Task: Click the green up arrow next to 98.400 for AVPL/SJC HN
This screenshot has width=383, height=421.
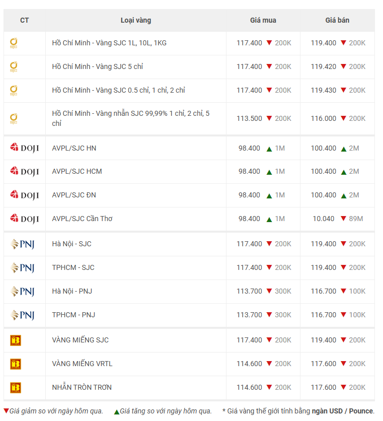Action: (x=269, y=149)
